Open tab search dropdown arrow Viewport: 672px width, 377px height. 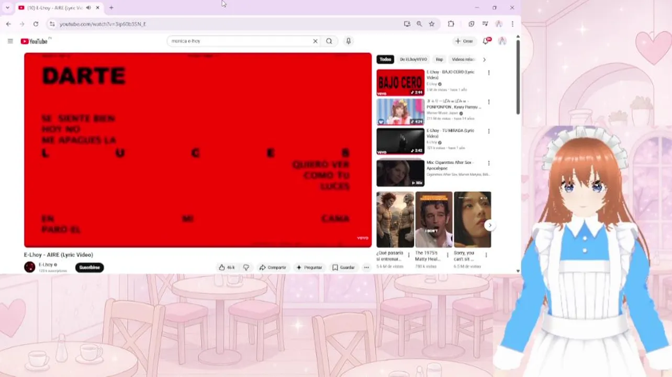coord(7,8)
